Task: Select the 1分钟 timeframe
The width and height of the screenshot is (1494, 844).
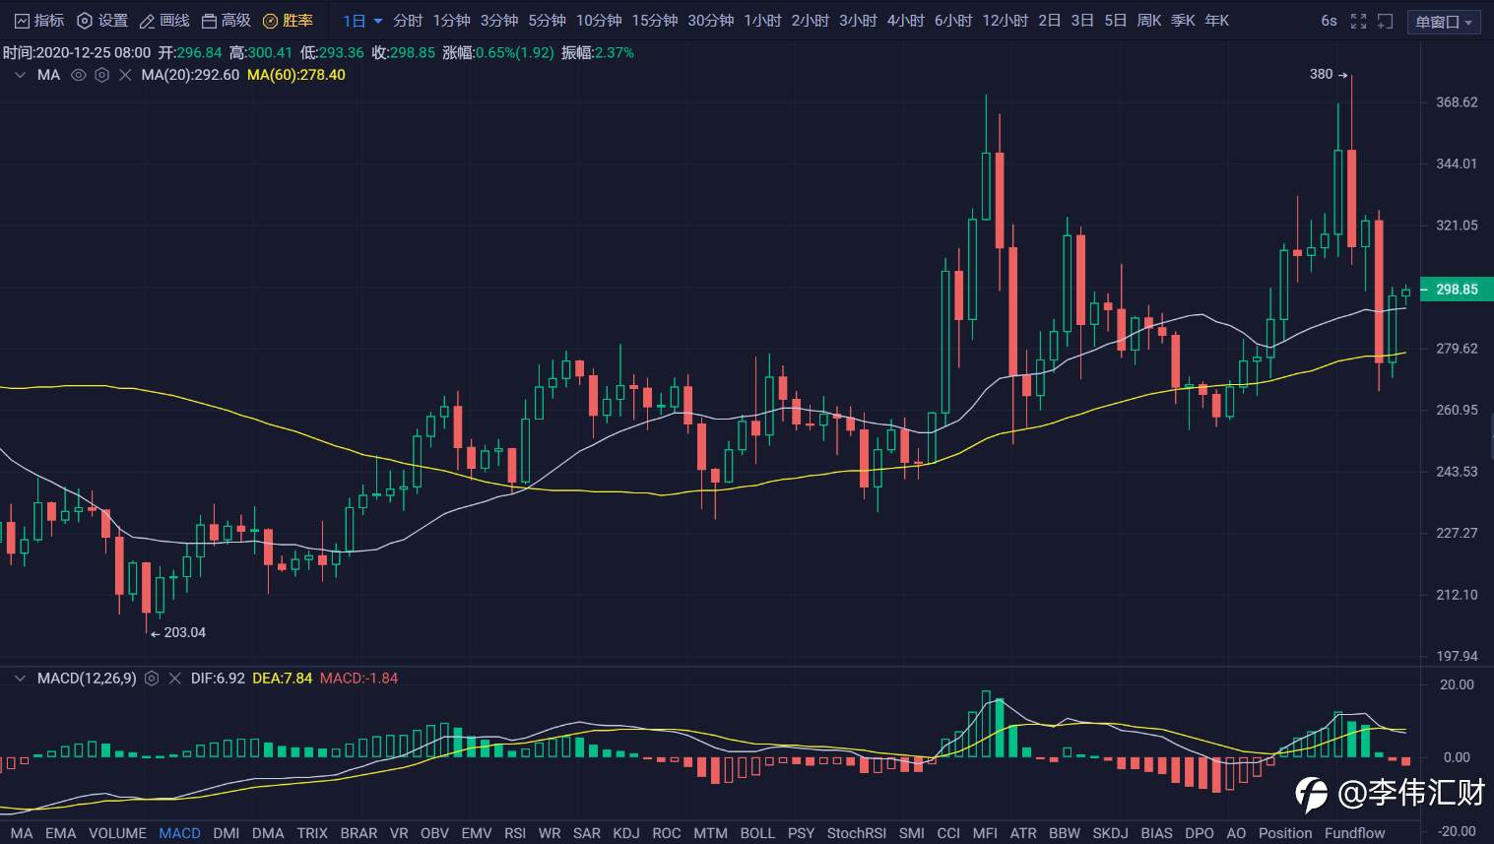Action: (x=452, y=21)
